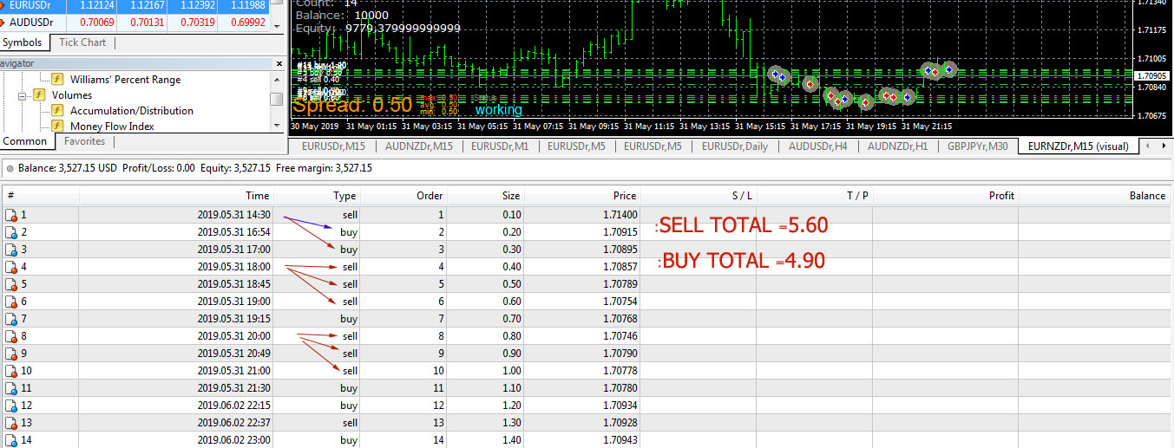Click the AUDUSDr down-arrow symbol icon
This screenshot has height=448, width=1174.
tap(3, 22)
